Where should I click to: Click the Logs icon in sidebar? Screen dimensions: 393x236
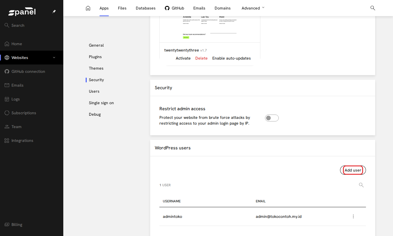coord(7,99)
